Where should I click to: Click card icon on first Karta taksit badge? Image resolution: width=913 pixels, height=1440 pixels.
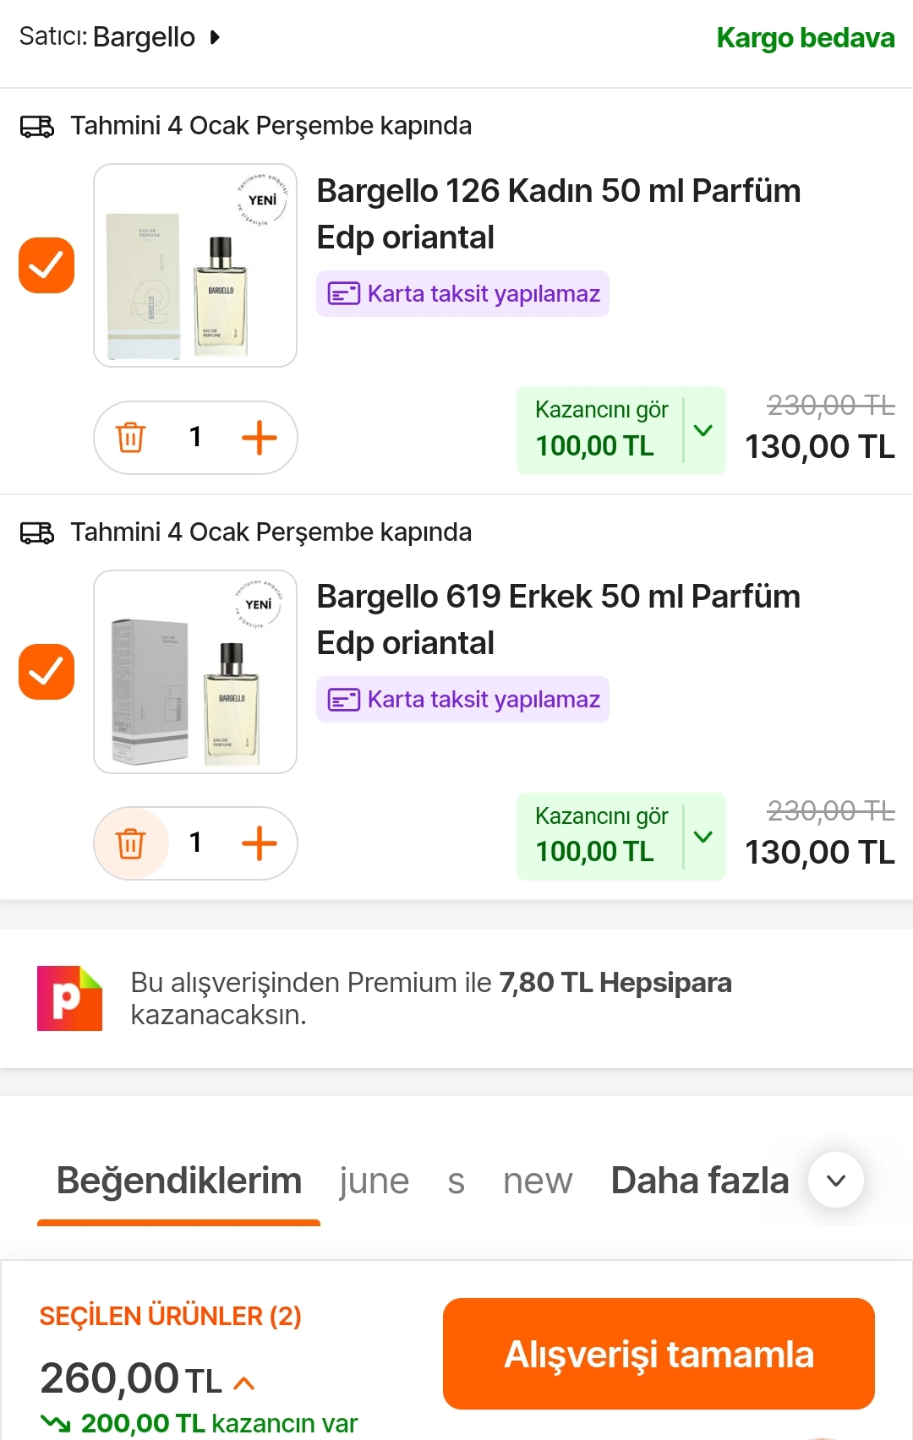[344, 294]
